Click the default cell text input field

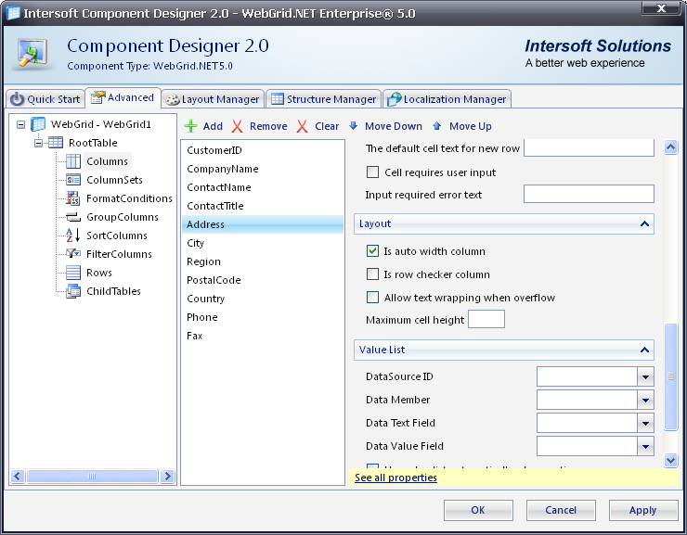coord(589,147)
